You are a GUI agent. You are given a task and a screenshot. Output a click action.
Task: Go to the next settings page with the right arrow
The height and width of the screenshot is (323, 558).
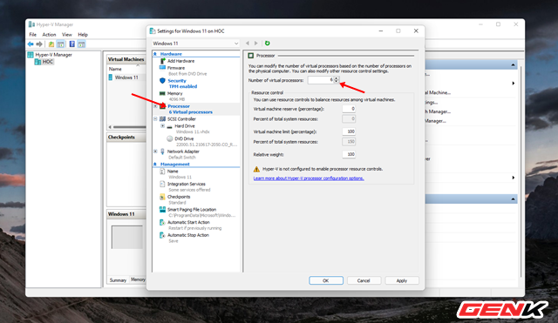click(x=255, y=43)
